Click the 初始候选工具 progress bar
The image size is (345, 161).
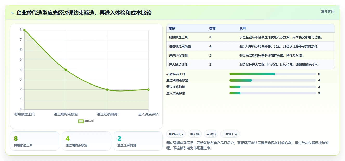(x=273, y=74)
